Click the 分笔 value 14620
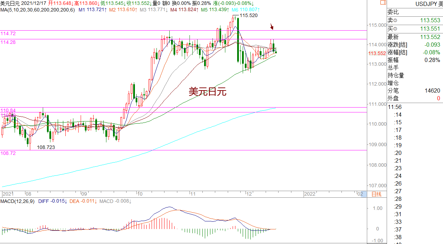Viewport: 443px width, 244px height. (x=433, y=91)
